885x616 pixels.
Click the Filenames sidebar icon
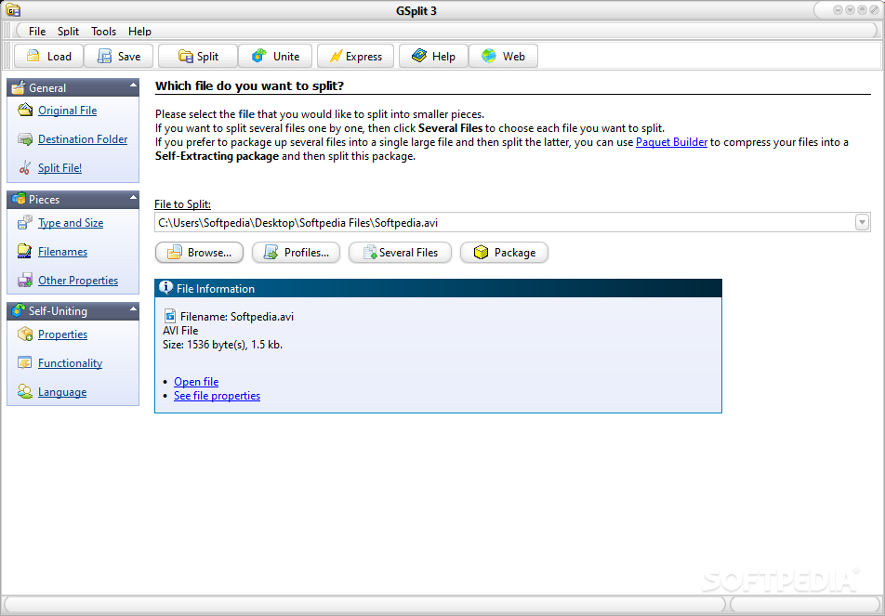point(25,252)
